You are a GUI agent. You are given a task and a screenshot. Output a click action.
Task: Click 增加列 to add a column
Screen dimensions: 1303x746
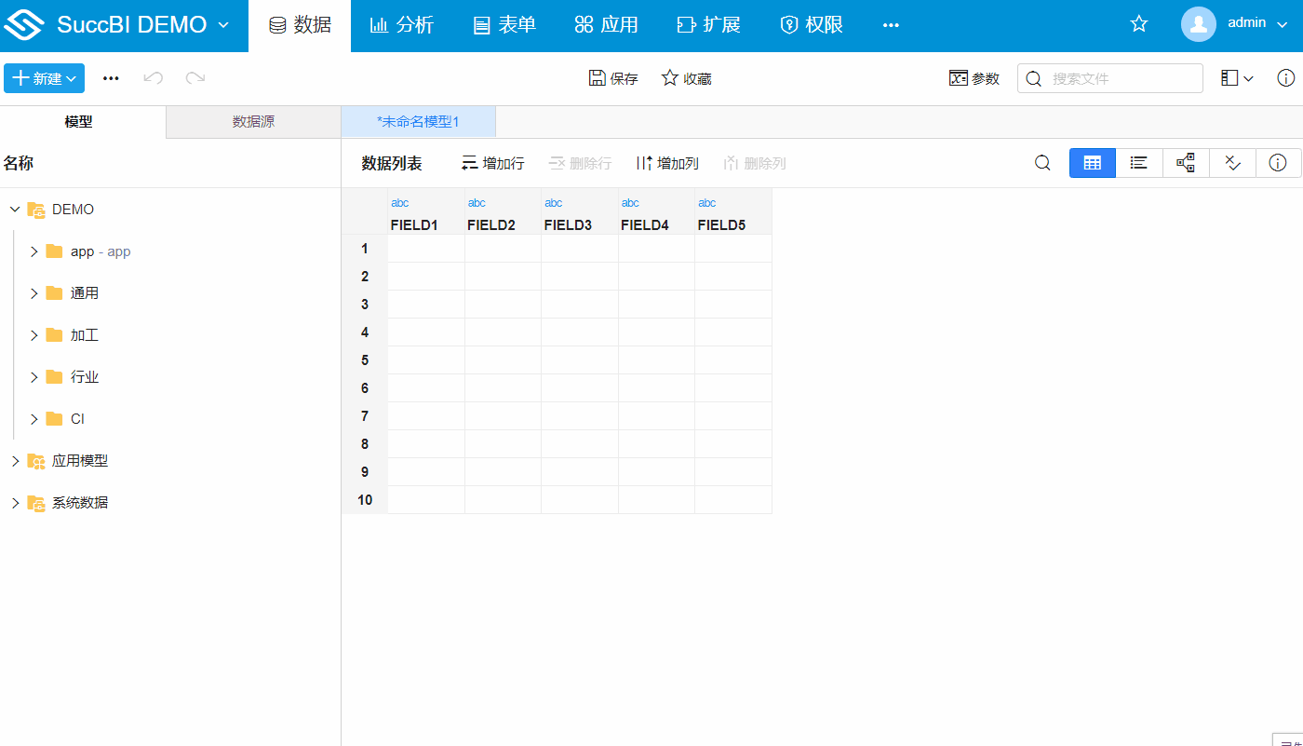pyautogui.click(x=667, y=162)
